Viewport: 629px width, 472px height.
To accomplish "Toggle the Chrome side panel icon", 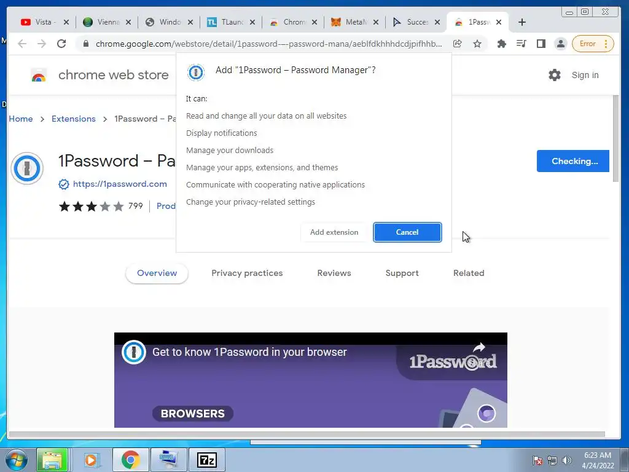I will (x=541, y=44).
